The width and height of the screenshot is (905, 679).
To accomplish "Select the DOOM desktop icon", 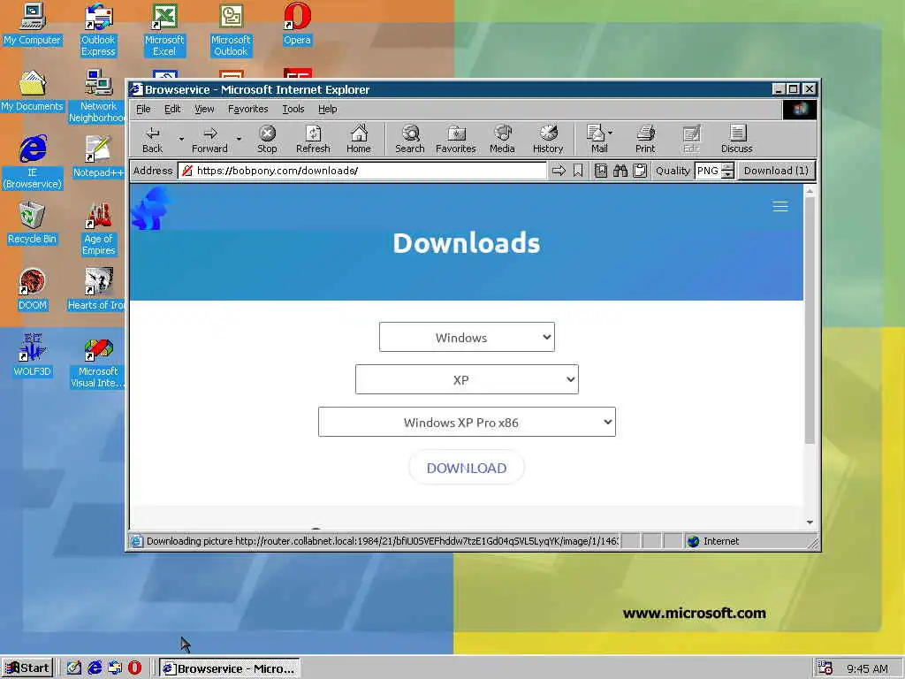I will click(x=33, y=289).
